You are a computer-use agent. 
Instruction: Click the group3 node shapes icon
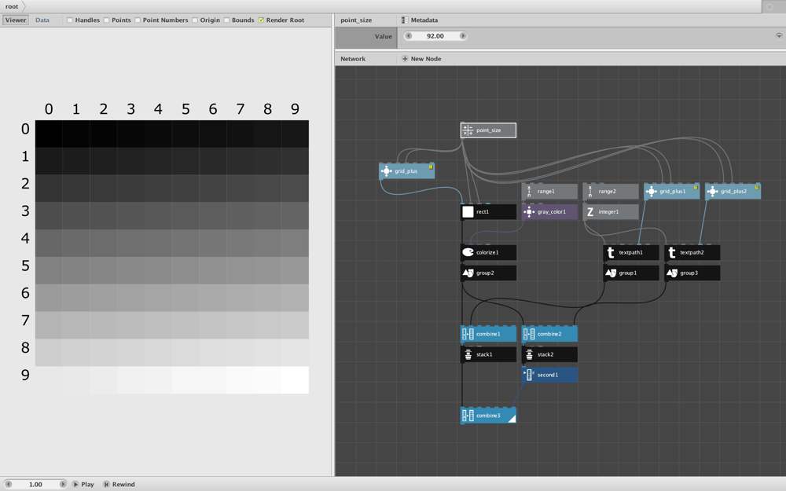click(x=672, y=273)
